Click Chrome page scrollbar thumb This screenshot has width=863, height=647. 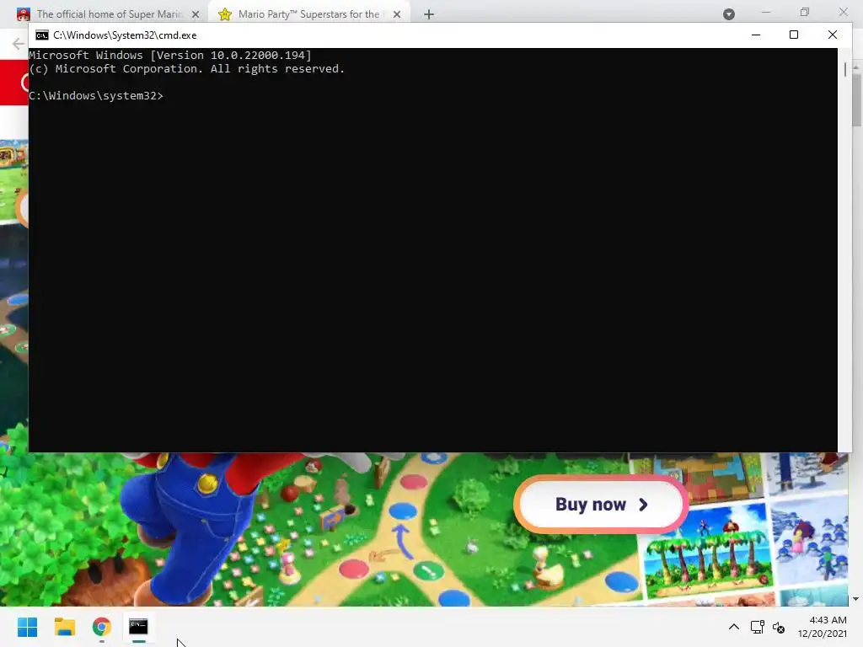point(856,99)
